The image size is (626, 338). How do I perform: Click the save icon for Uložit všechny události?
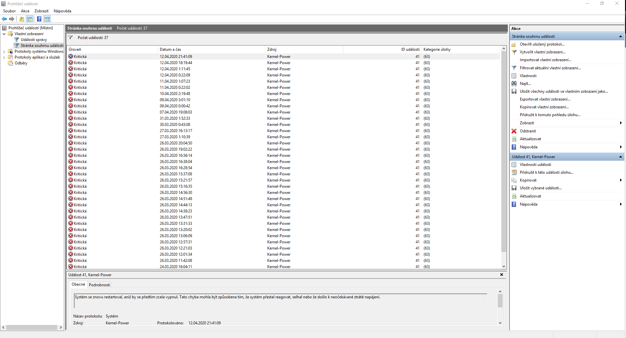point(514,91)
